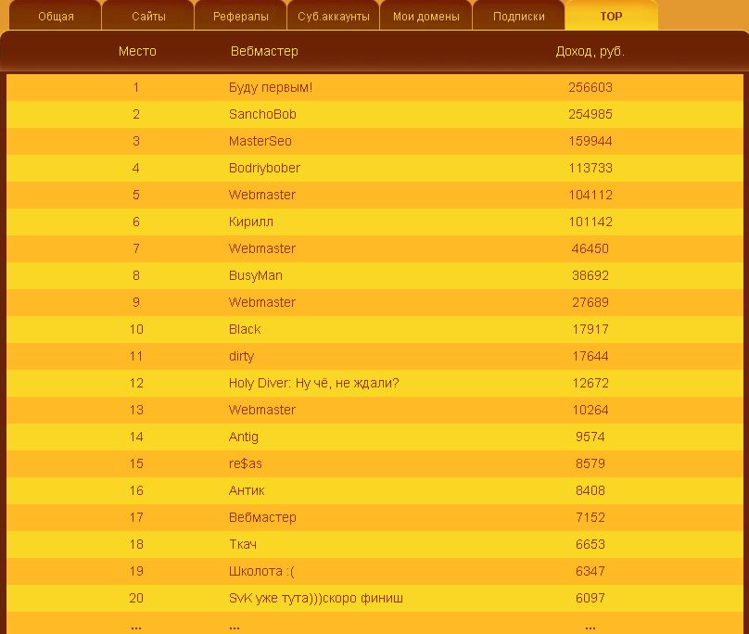Image resolution: width=749 pixels, height=634 pixels.
Task: Click webmaster name re$as
Action: click(245, 463)
